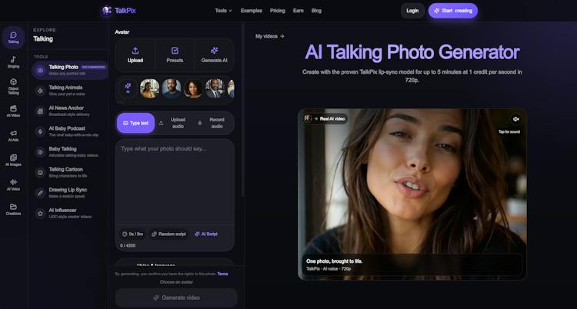Image resolution: width=577 pixels, height=309 pixels.
Task: Select the Drawing Lip Sync tool
Action: pyautogui.click(x=70, y=193)
